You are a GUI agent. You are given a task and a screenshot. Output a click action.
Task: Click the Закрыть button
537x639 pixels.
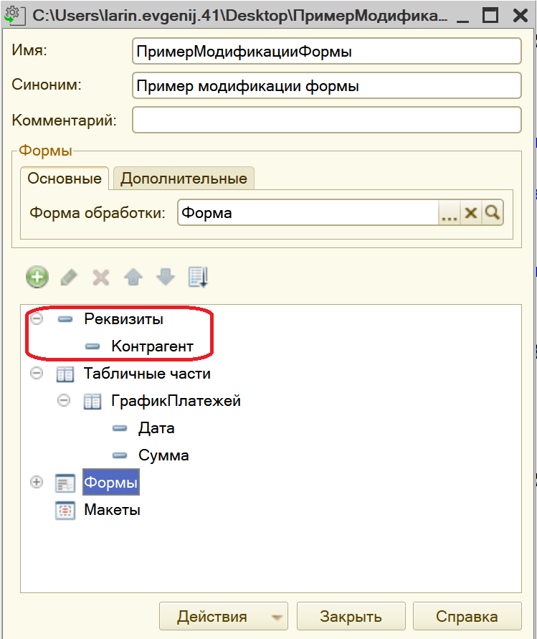(x=351, y=616)
